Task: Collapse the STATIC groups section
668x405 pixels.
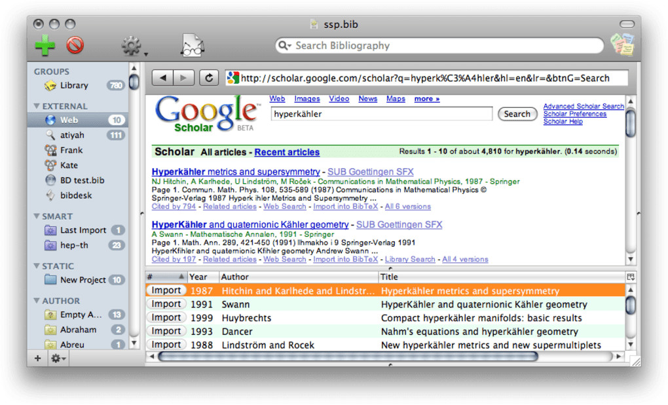Action: pos(37,266)
